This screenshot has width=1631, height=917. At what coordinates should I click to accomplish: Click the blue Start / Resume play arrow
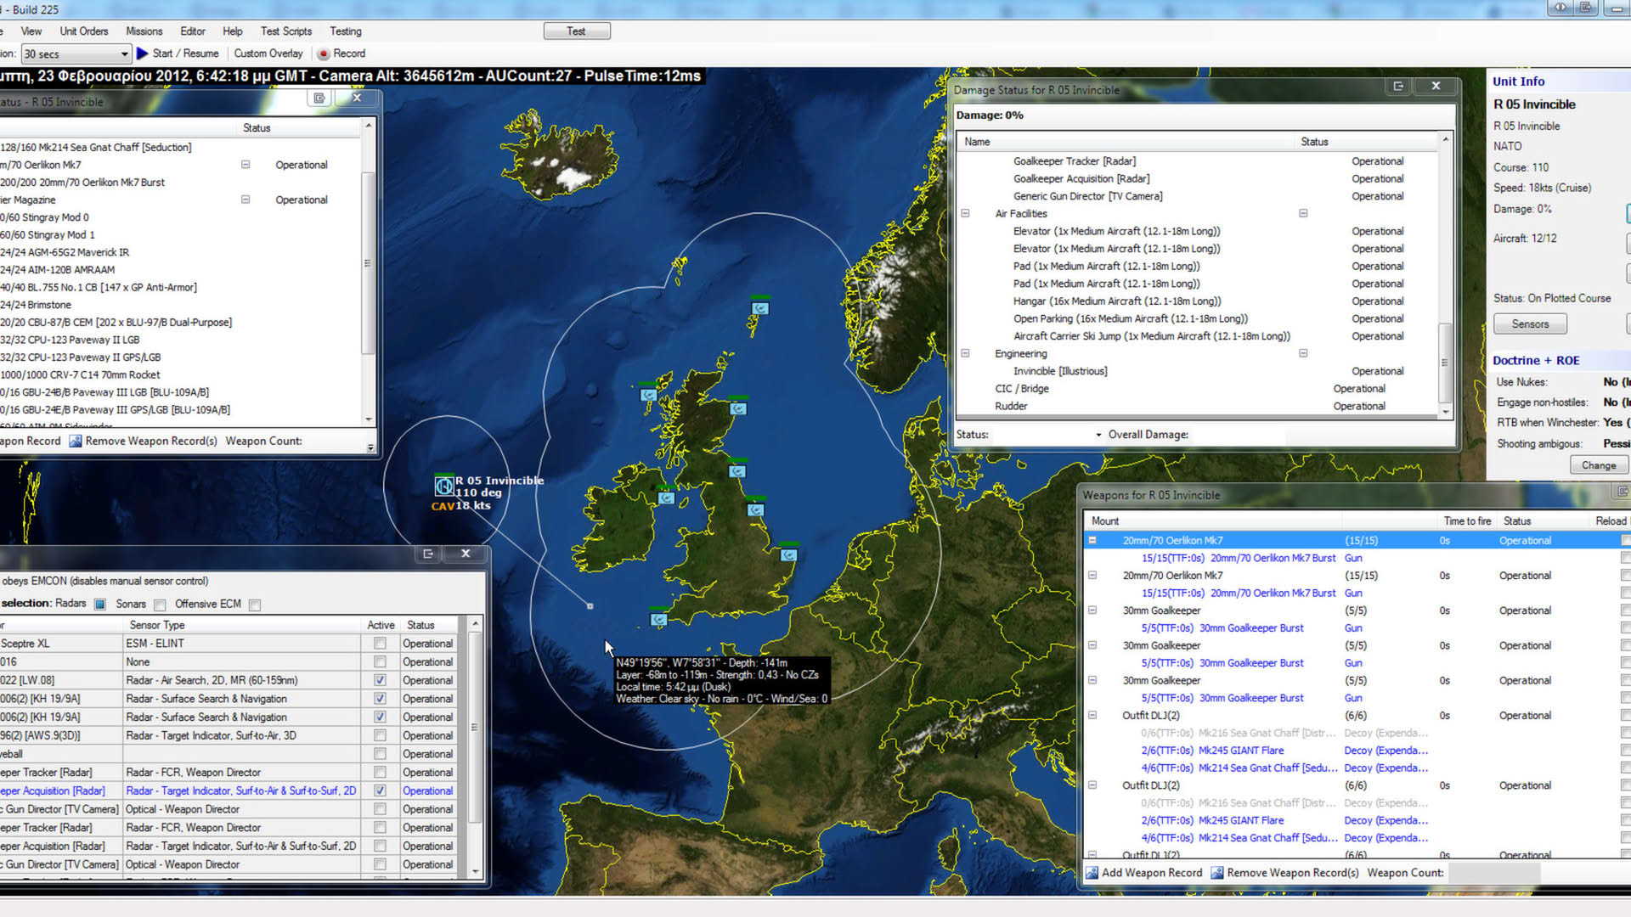pyautogui.click(x=142, y=53)
